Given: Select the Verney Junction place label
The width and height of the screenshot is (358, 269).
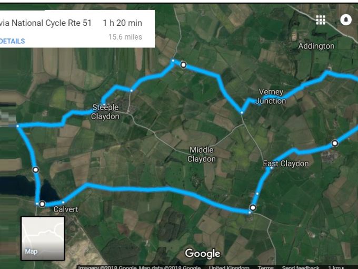Looking at the screenshot, I should [x=271, y=97].
